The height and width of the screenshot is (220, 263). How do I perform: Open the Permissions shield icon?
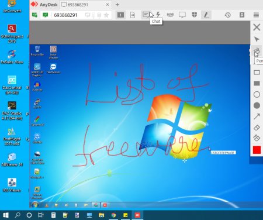[194, 15]
